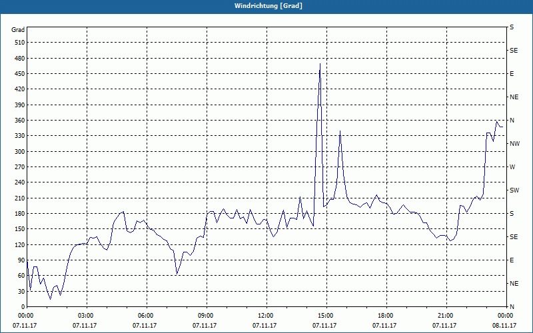Select the 240 y-axis tick label

(21, 182)
